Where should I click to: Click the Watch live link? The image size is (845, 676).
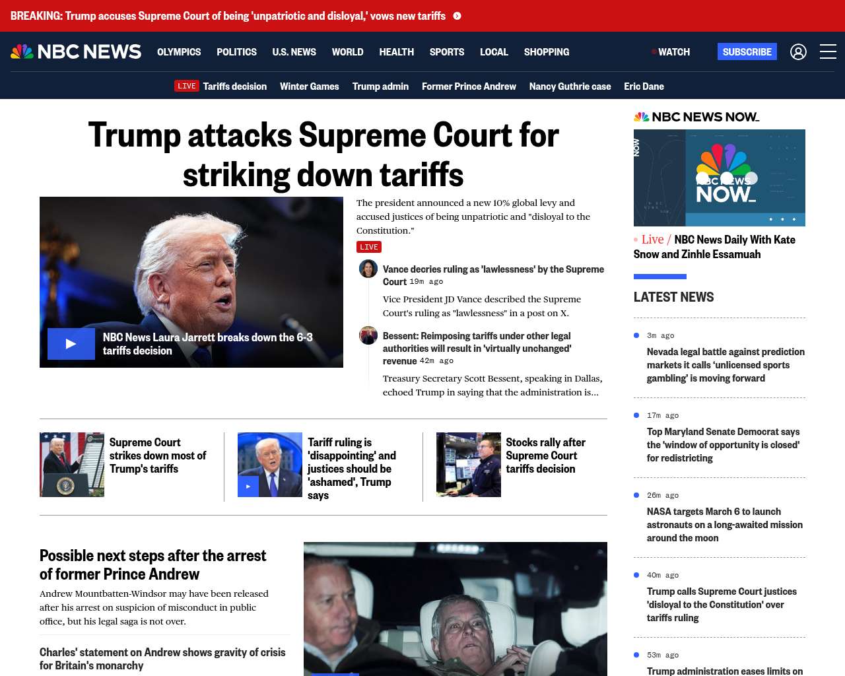pyautogui.click(x=671, y=51)
